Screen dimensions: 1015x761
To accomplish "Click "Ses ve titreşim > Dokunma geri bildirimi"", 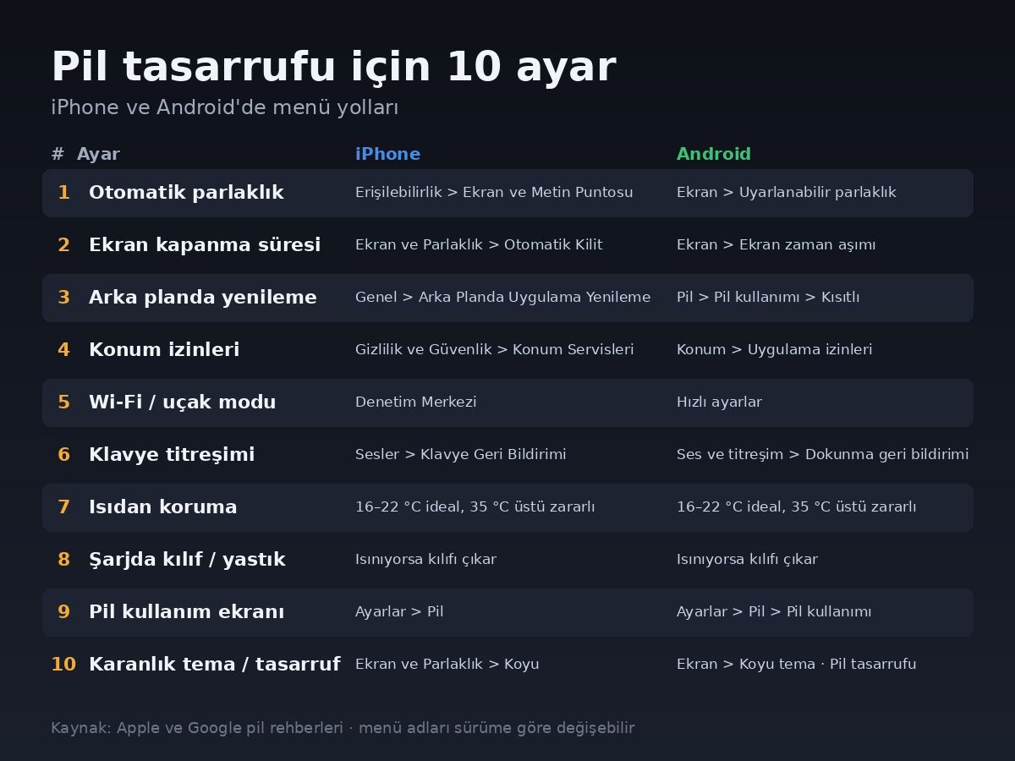I will coord(822,455).
